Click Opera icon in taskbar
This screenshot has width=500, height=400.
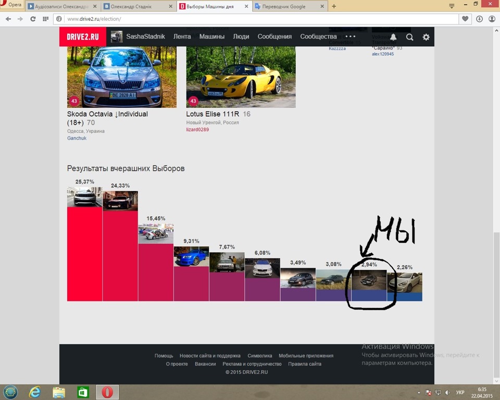(x=107, y=392)
